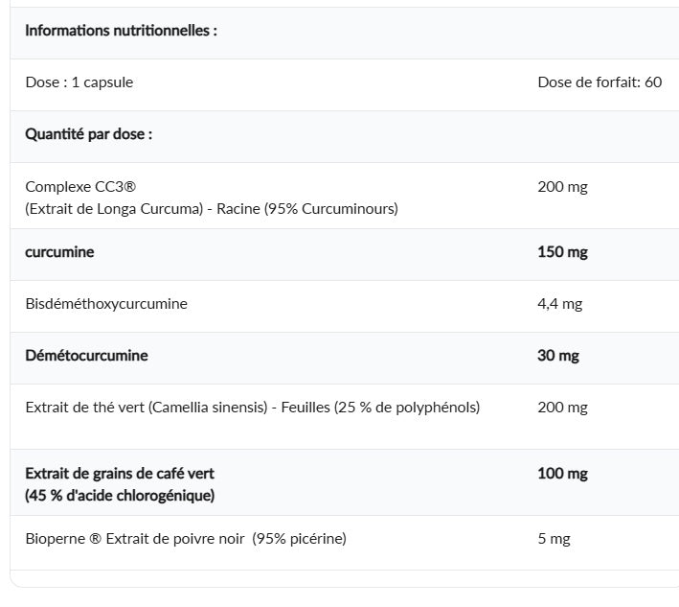Select the 'Démétocurcumine' row label
This screenshot has width=679, height=607.
(x=86, y=356)
